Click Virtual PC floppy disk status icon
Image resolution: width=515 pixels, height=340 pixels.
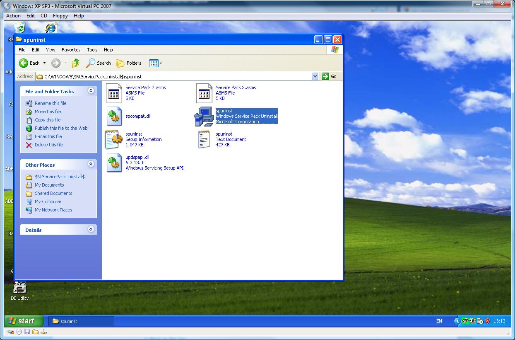coord(27,332)
